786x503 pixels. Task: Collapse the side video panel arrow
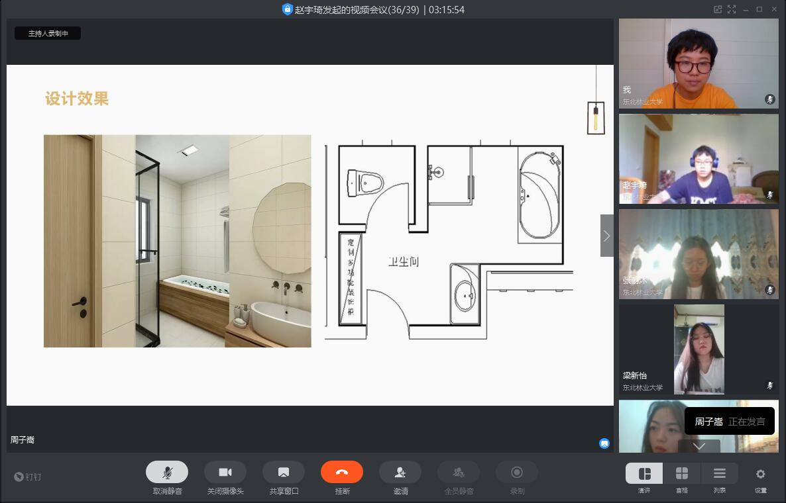(606, 236)
